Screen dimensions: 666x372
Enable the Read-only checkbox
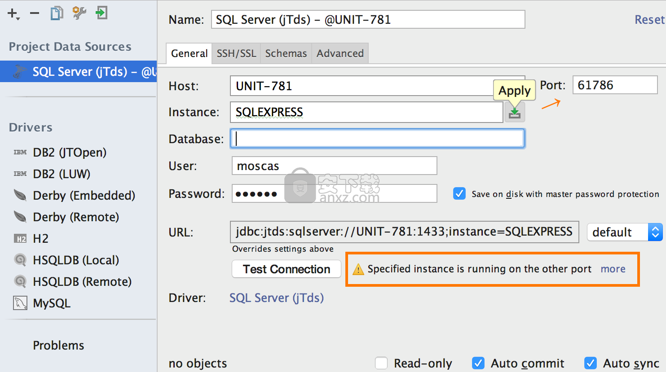click(381, 363)
